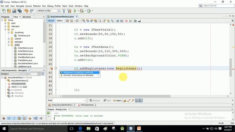Open File Explorer from the taskbar
This screenshot has height=132, width=235.
point(88,129)
